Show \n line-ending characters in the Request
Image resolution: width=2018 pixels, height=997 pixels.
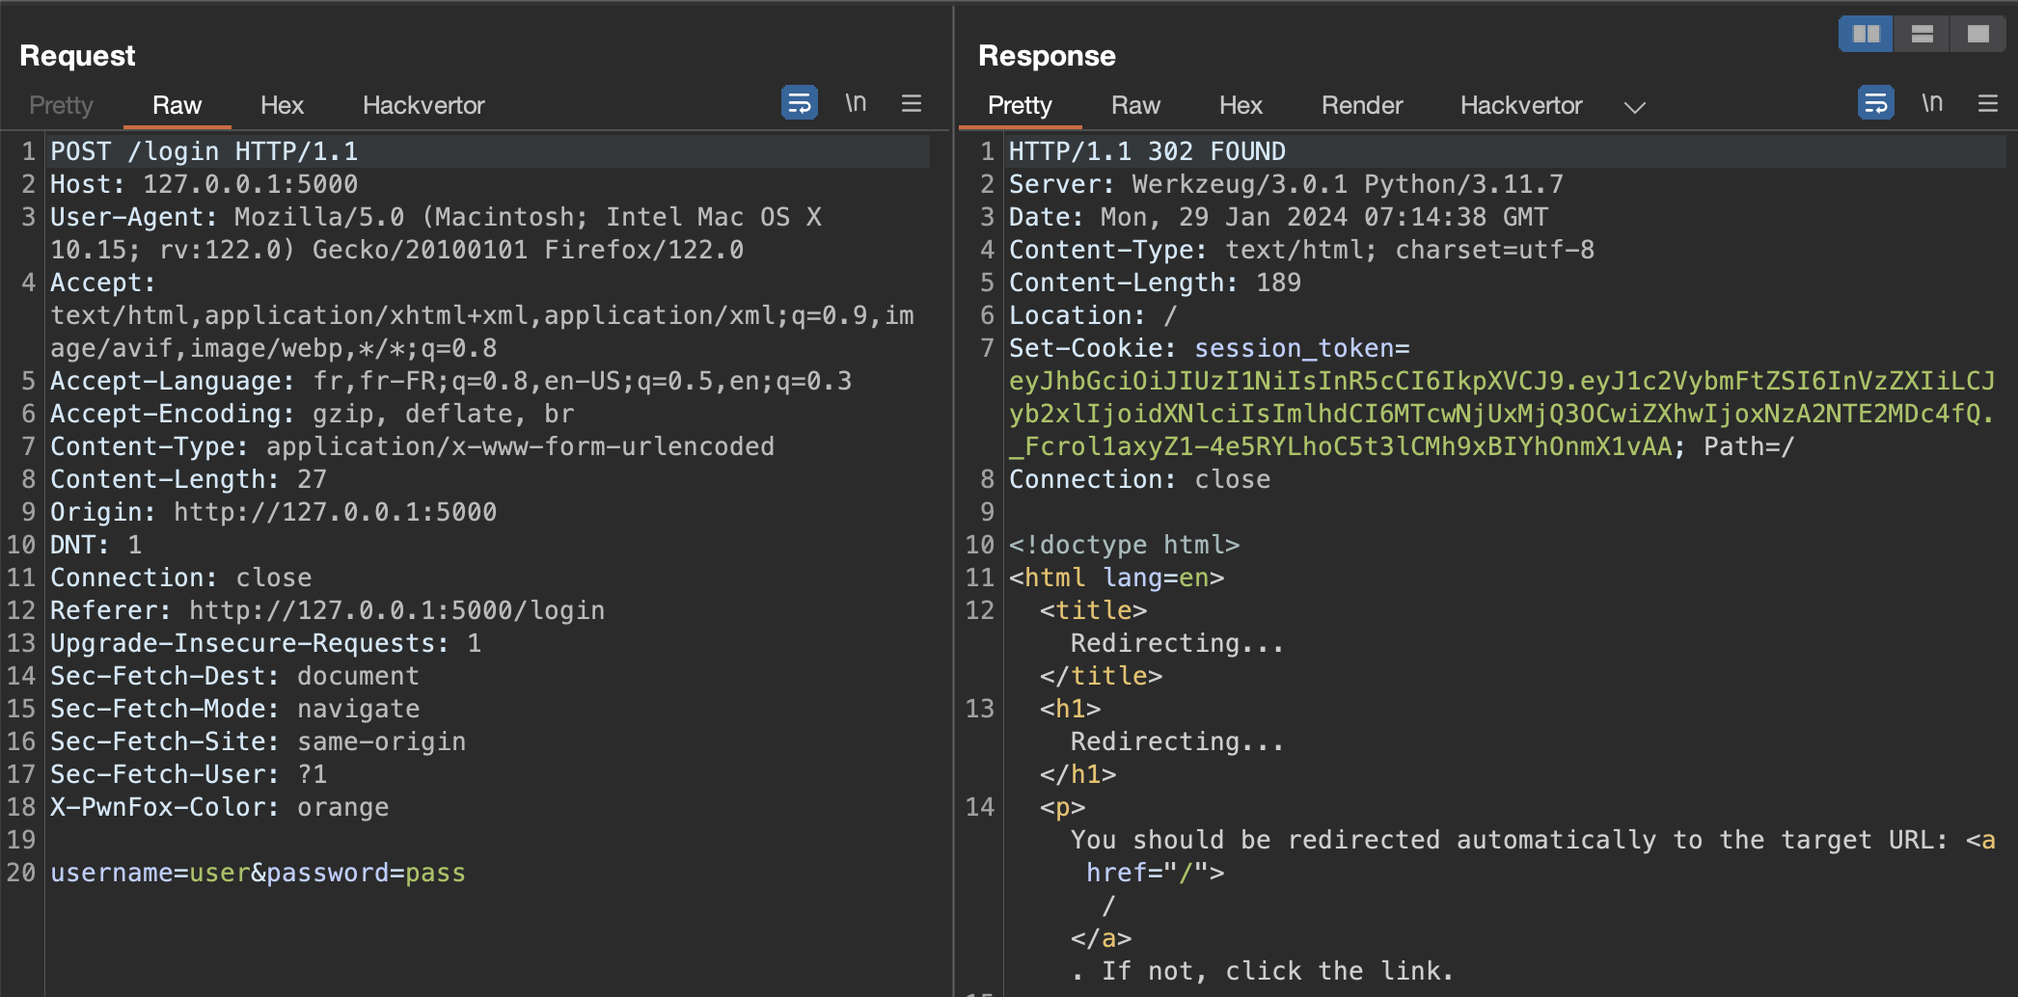tap(856, 102)
